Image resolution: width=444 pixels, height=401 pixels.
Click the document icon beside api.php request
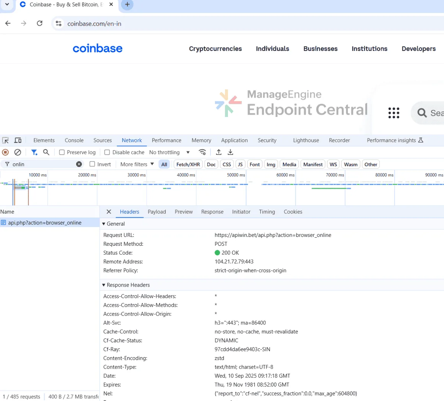[x=3, y=223]
